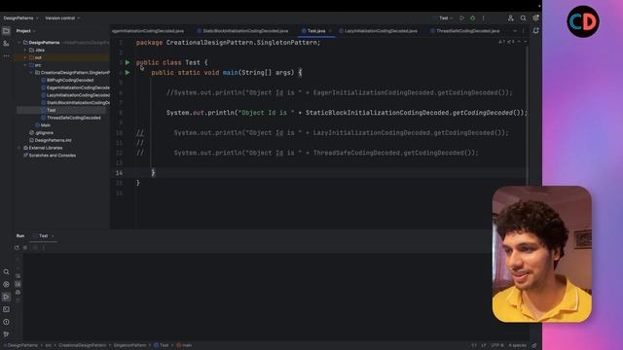Open the Notifications bell icon
The height and width of the screenshot is (350, 623).
(535, 31)
